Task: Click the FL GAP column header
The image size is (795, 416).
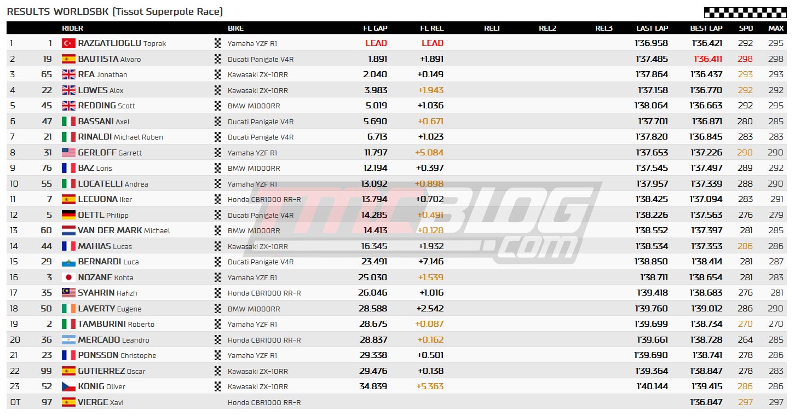Action: [x=375, y=28]
